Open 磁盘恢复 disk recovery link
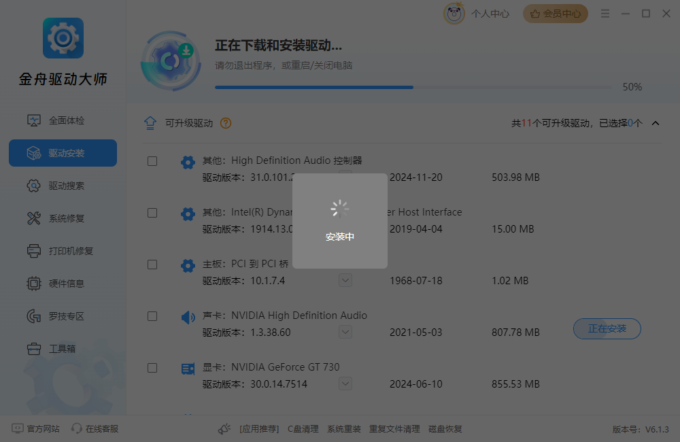Viewport: 680px width, 442px height. [x=445, y=429]
